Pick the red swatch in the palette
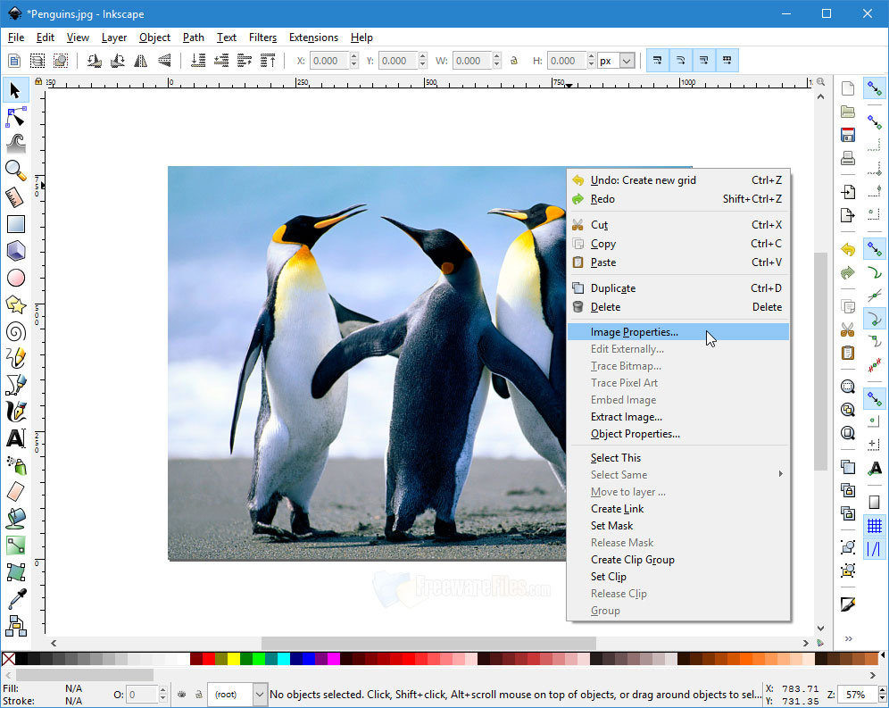 point(209,659)
